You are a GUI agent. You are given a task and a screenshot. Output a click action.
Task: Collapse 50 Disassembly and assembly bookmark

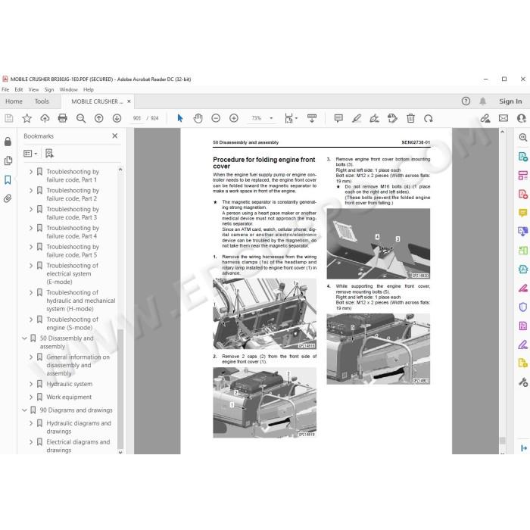[24, 338]
